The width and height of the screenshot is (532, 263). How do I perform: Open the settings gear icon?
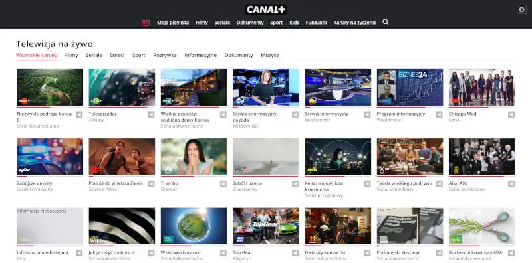[521, 9]
